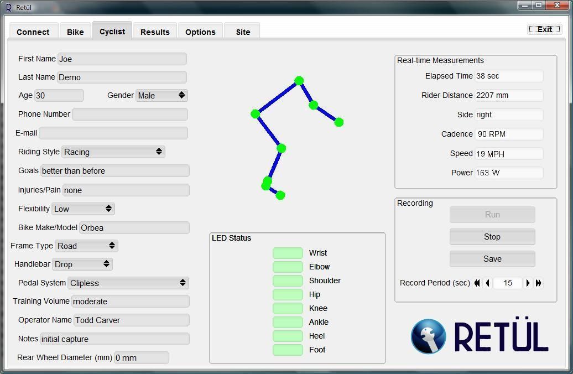573x374 pixels.
Task: Choose a Pedal System from dropdown
Action: (128, 283)
